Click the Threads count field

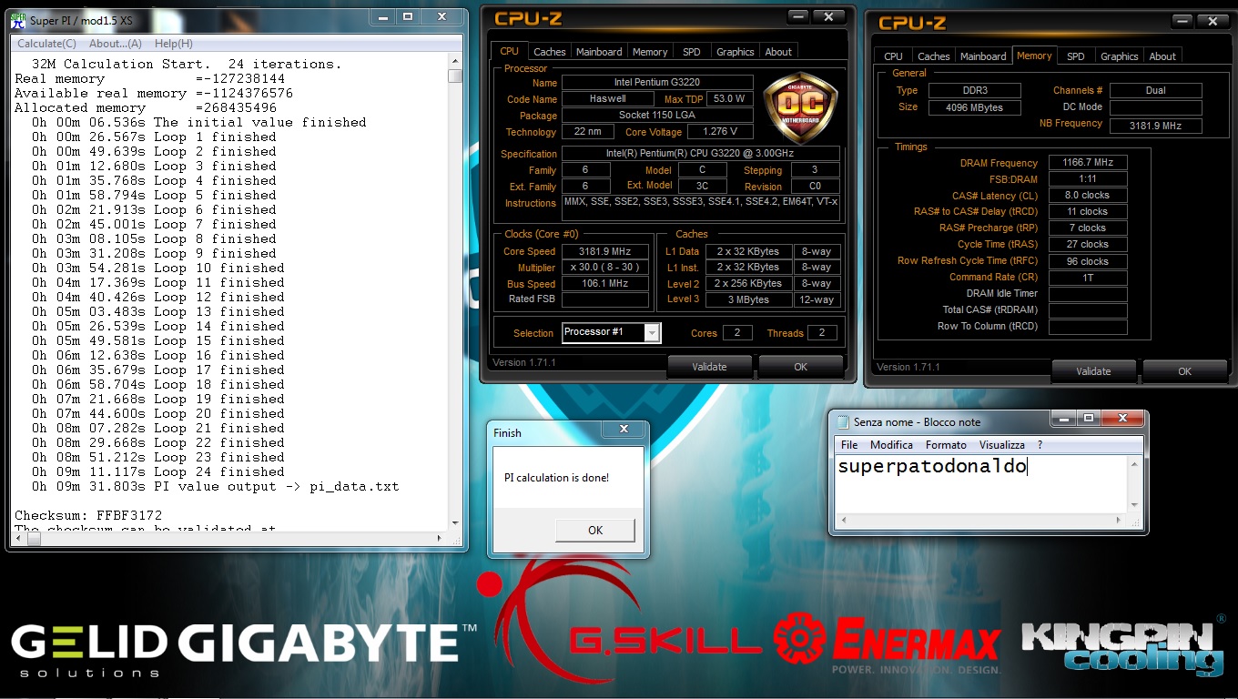click(x=822, y=333)
